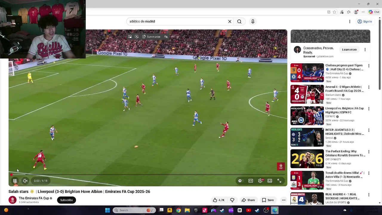Open options for Arsenal 4 - 0 Wigan video

click(369, 87)
